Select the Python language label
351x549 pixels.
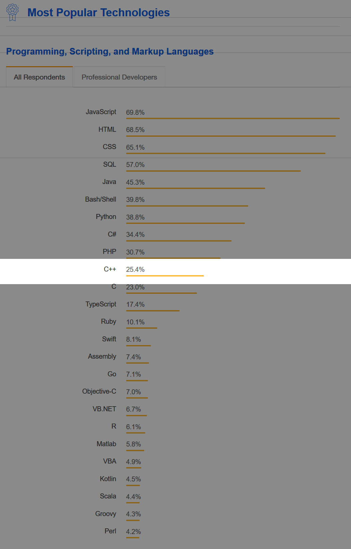pos(106,217)
